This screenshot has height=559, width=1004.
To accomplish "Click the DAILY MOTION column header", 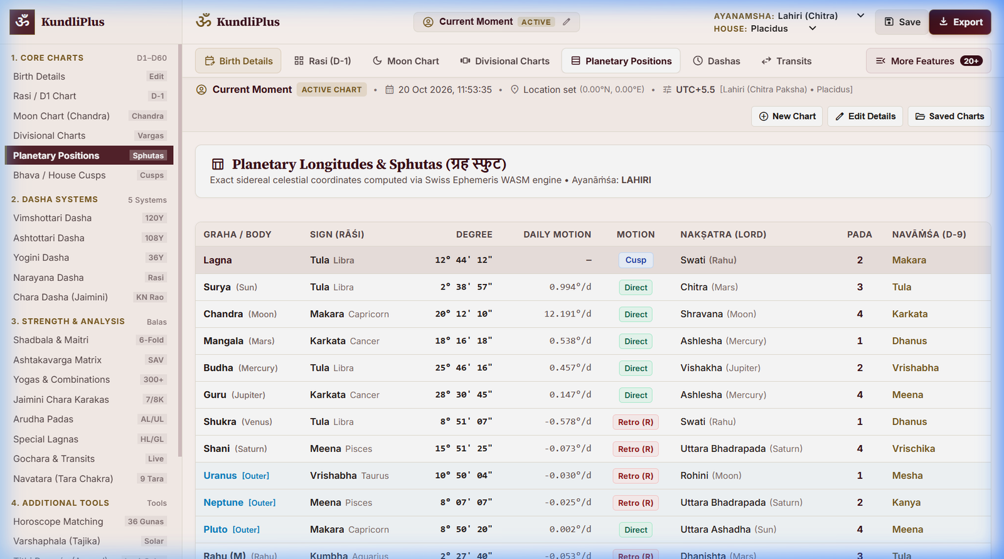I will [557, 234].
